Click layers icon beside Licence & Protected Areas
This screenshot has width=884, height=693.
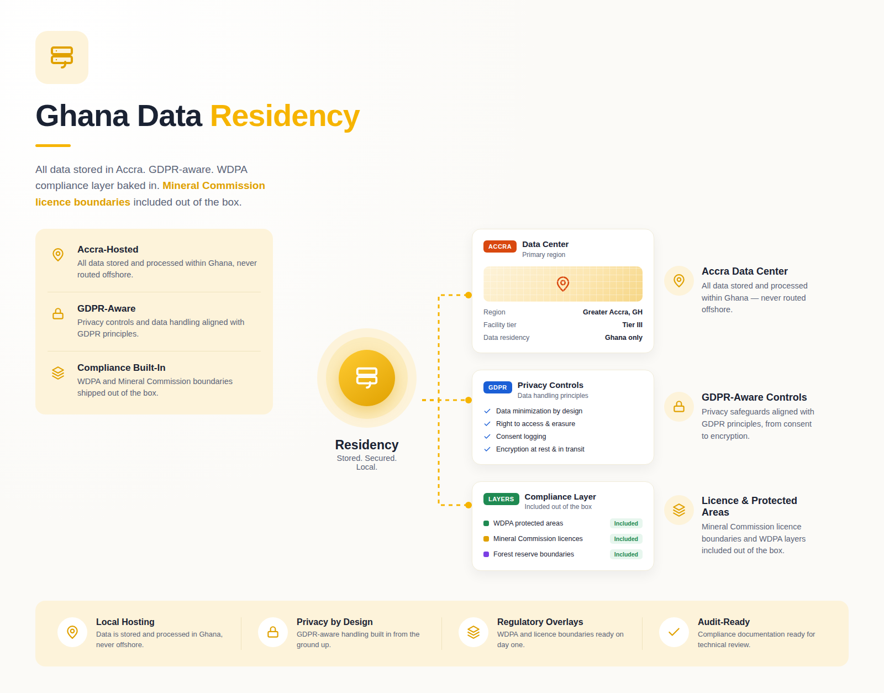[679, 510]
